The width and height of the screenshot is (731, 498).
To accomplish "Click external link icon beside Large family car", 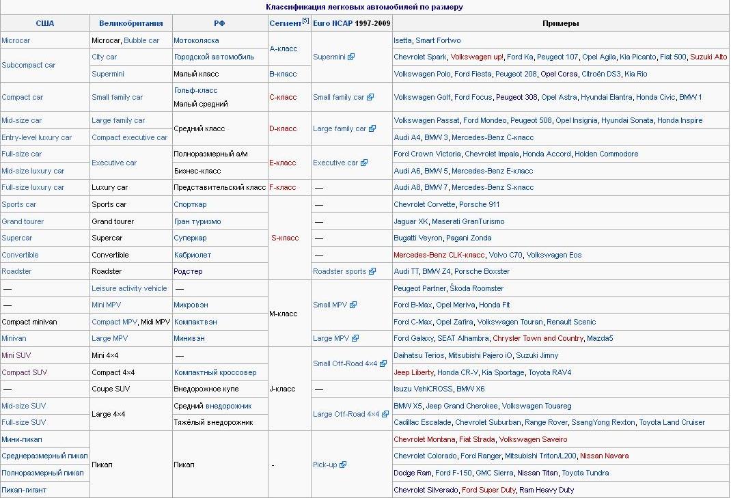I will pyautogui.click(x=372, y=128).
